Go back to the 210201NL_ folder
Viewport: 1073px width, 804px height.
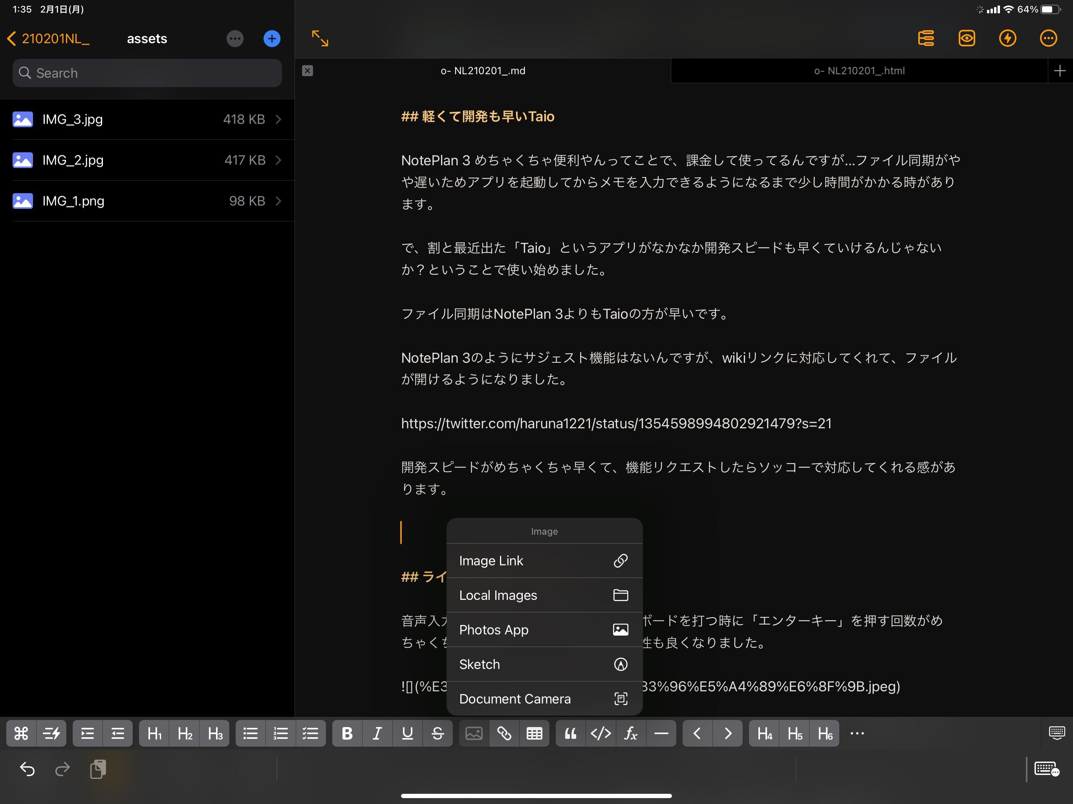(x=48, y=39)
